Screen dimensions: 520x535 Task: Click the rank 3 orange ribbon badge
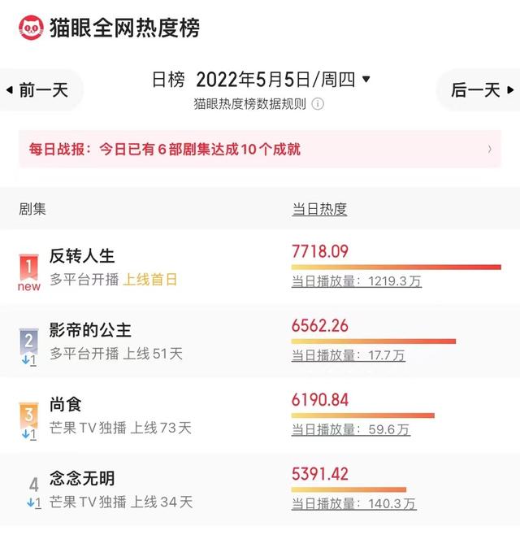(x=28, y=415)
